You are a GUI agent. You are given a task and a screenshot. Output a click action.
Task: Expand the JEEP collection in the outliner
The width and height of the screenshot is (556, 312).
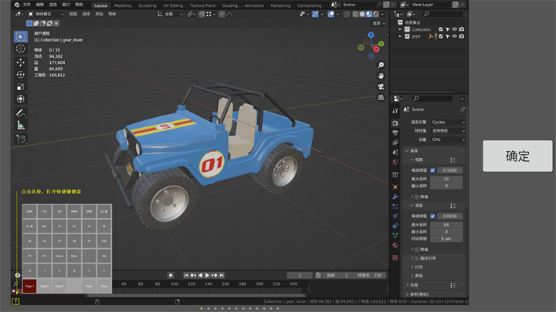pos(402,36)
